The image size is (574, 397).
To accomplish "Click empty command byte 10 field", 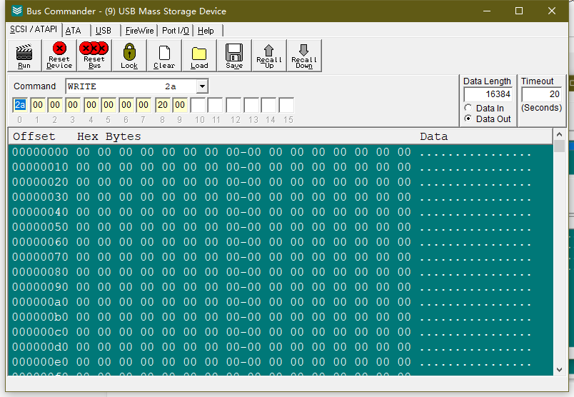I will [x=198, y=105].
